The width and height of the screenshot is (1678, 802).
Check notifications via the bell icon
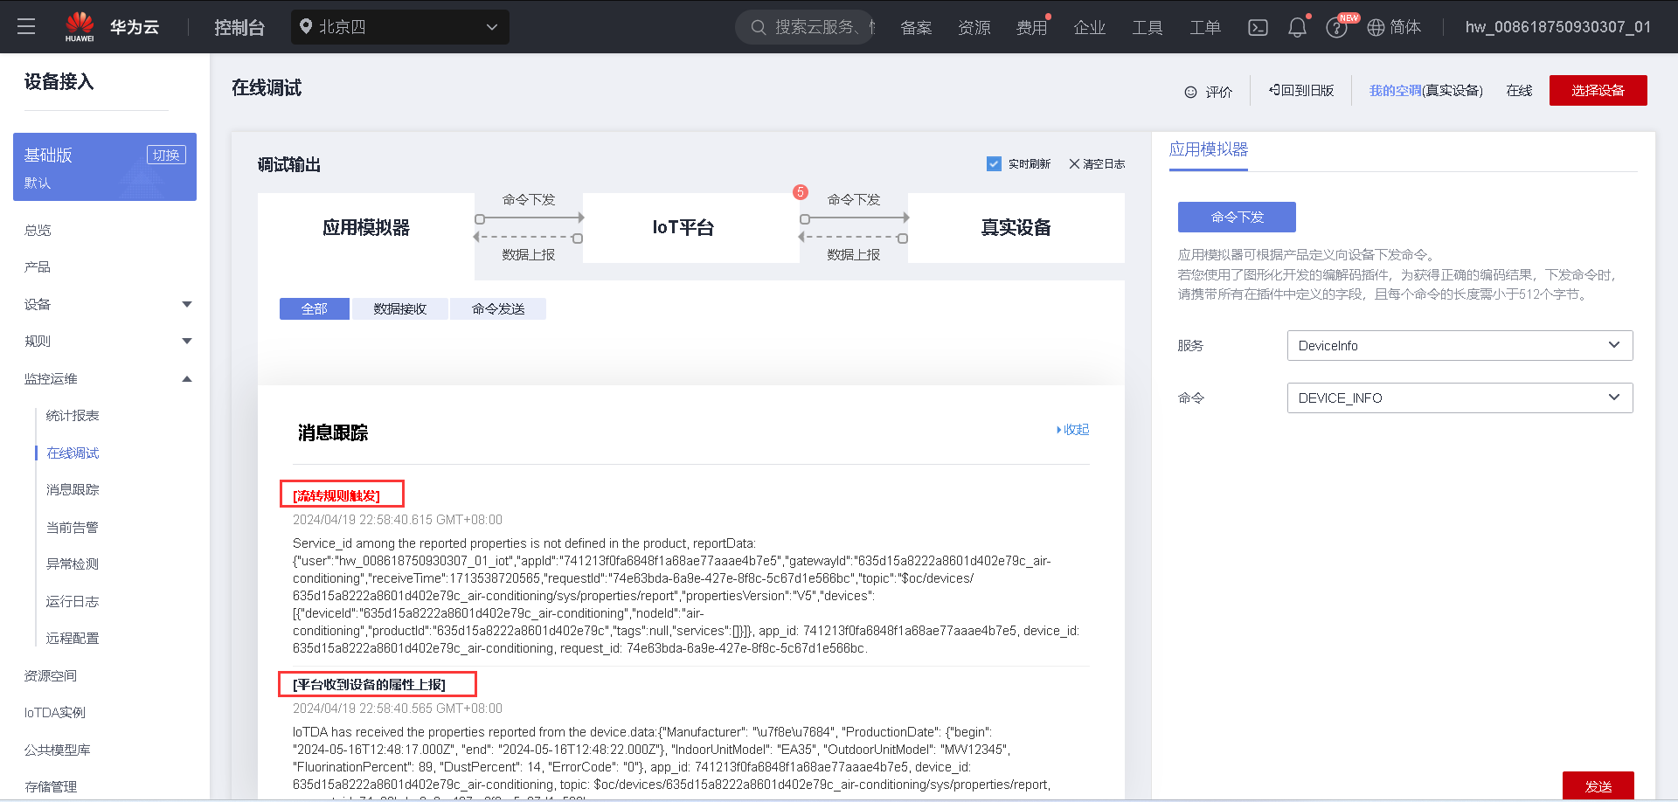(1297, 27)
